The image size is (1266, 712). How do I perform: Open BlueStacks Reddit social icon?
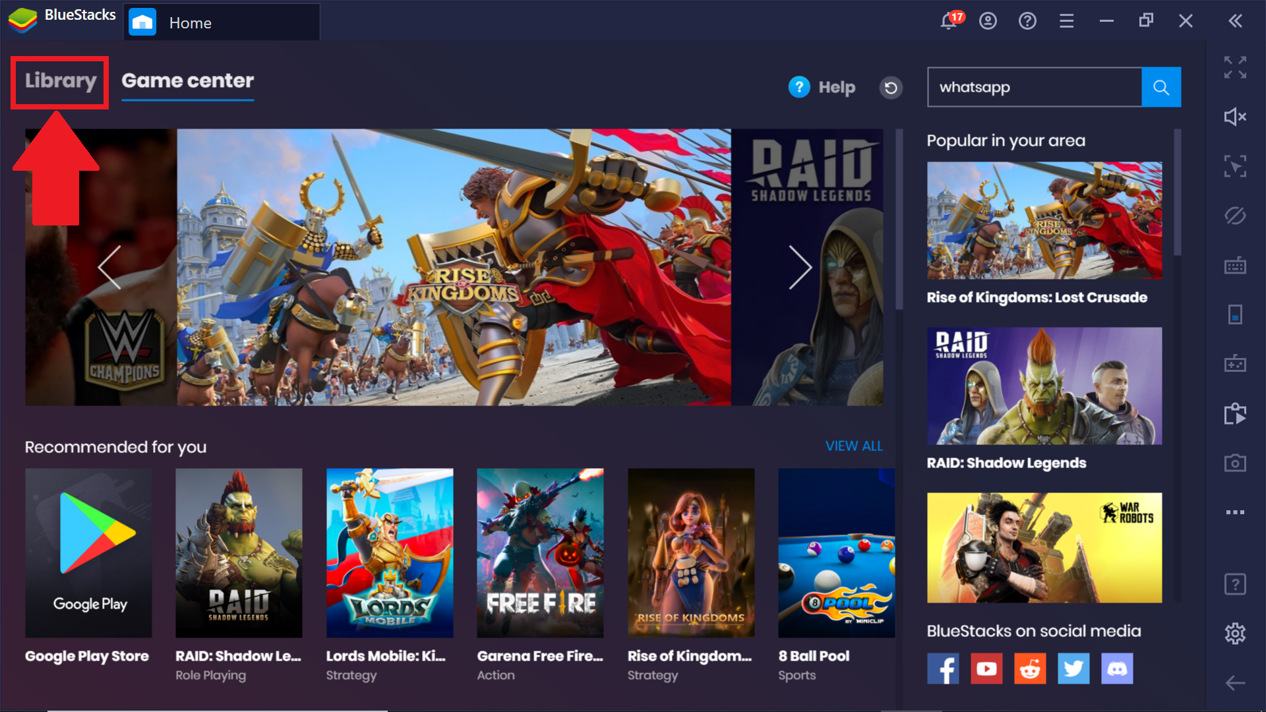click(1030, 668)
